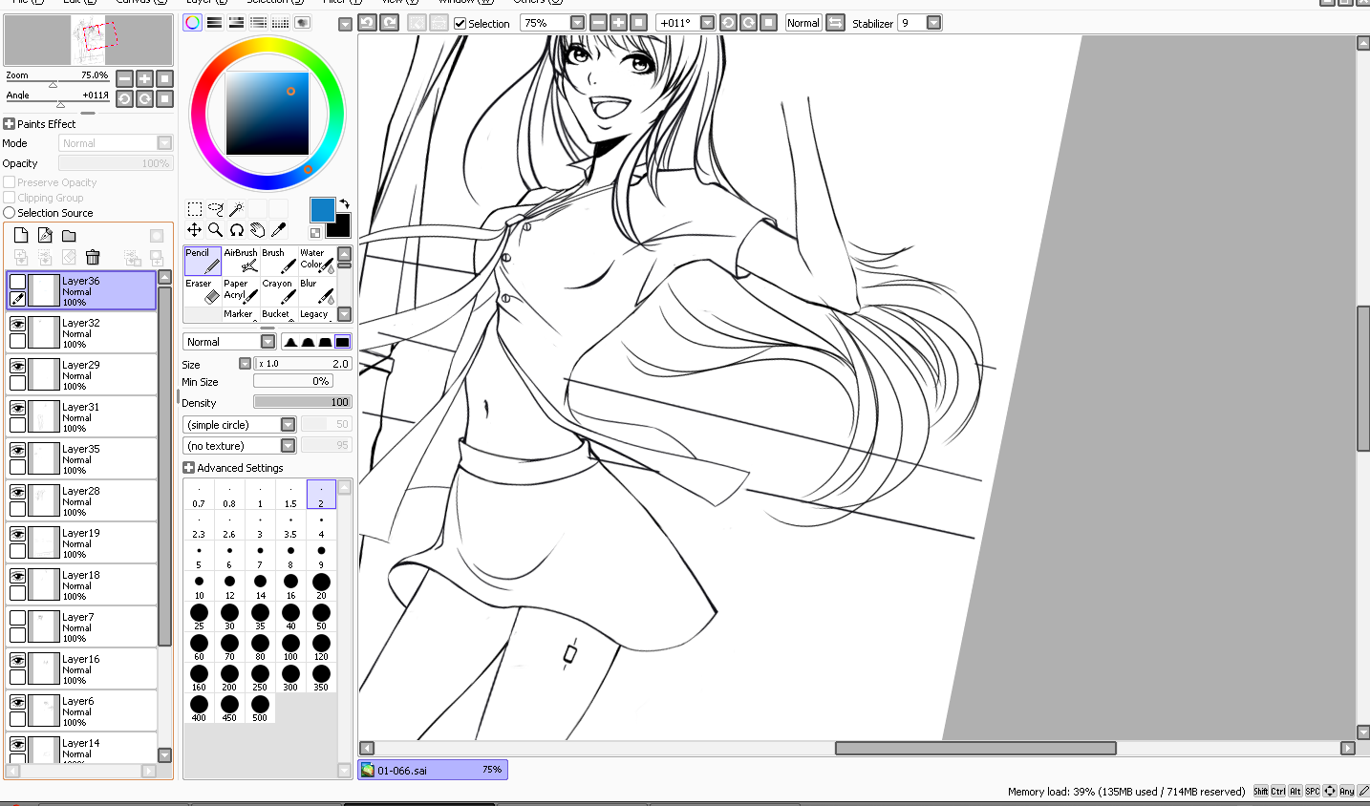Image resolution: width=1370 pixels, height=806 pixels.
Task: Choose brush size 10 from size presets
Action: (x=199, y=585)
